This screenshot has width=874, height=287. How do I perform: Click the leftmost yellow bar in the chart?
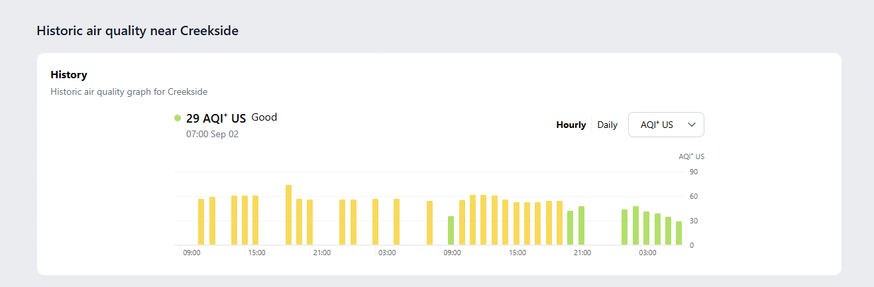201,221
